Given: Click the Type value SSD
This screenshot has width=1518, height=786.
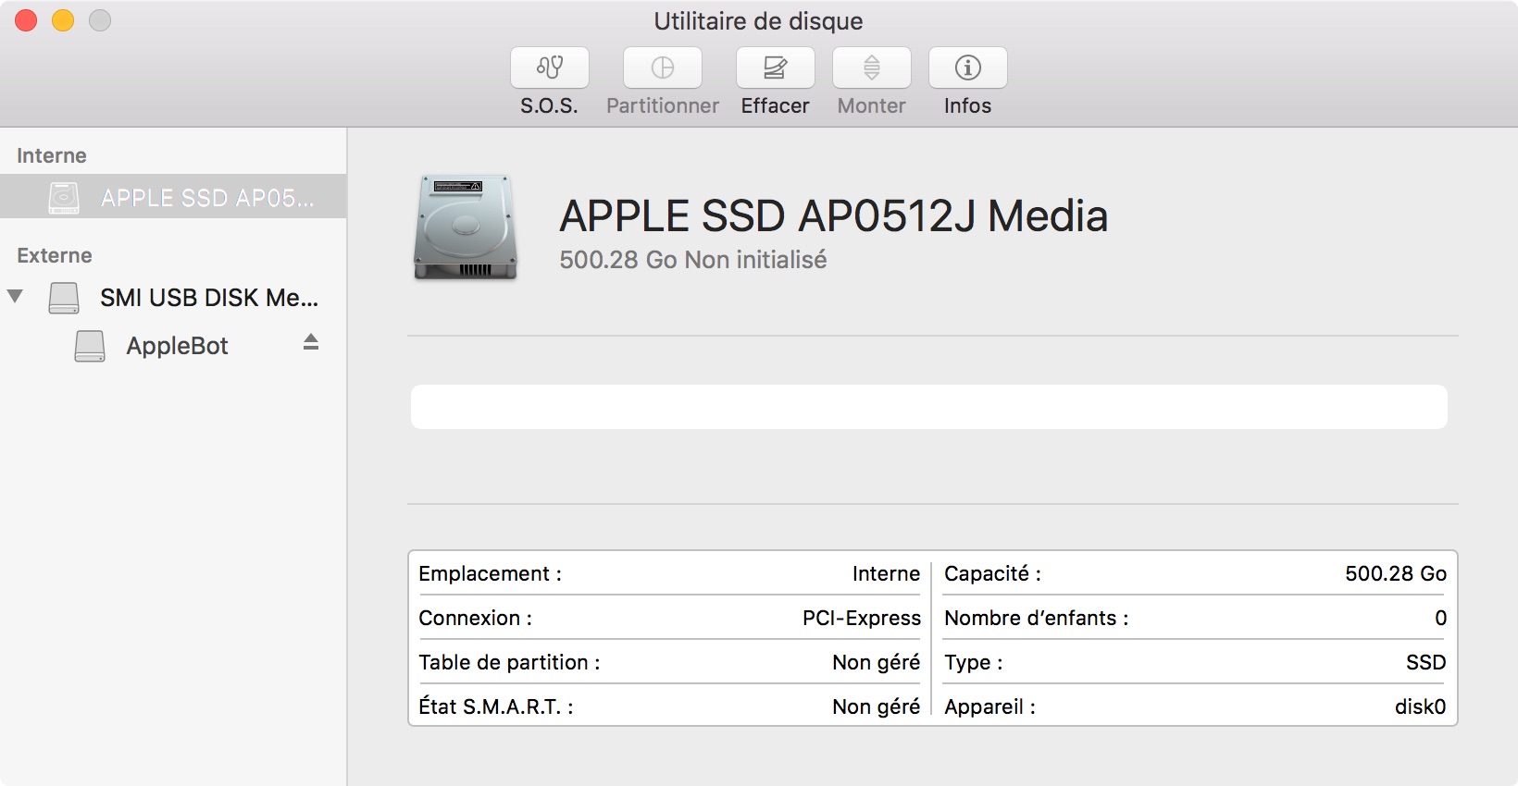Looking at the screenshot, I should pos(1425,662).
